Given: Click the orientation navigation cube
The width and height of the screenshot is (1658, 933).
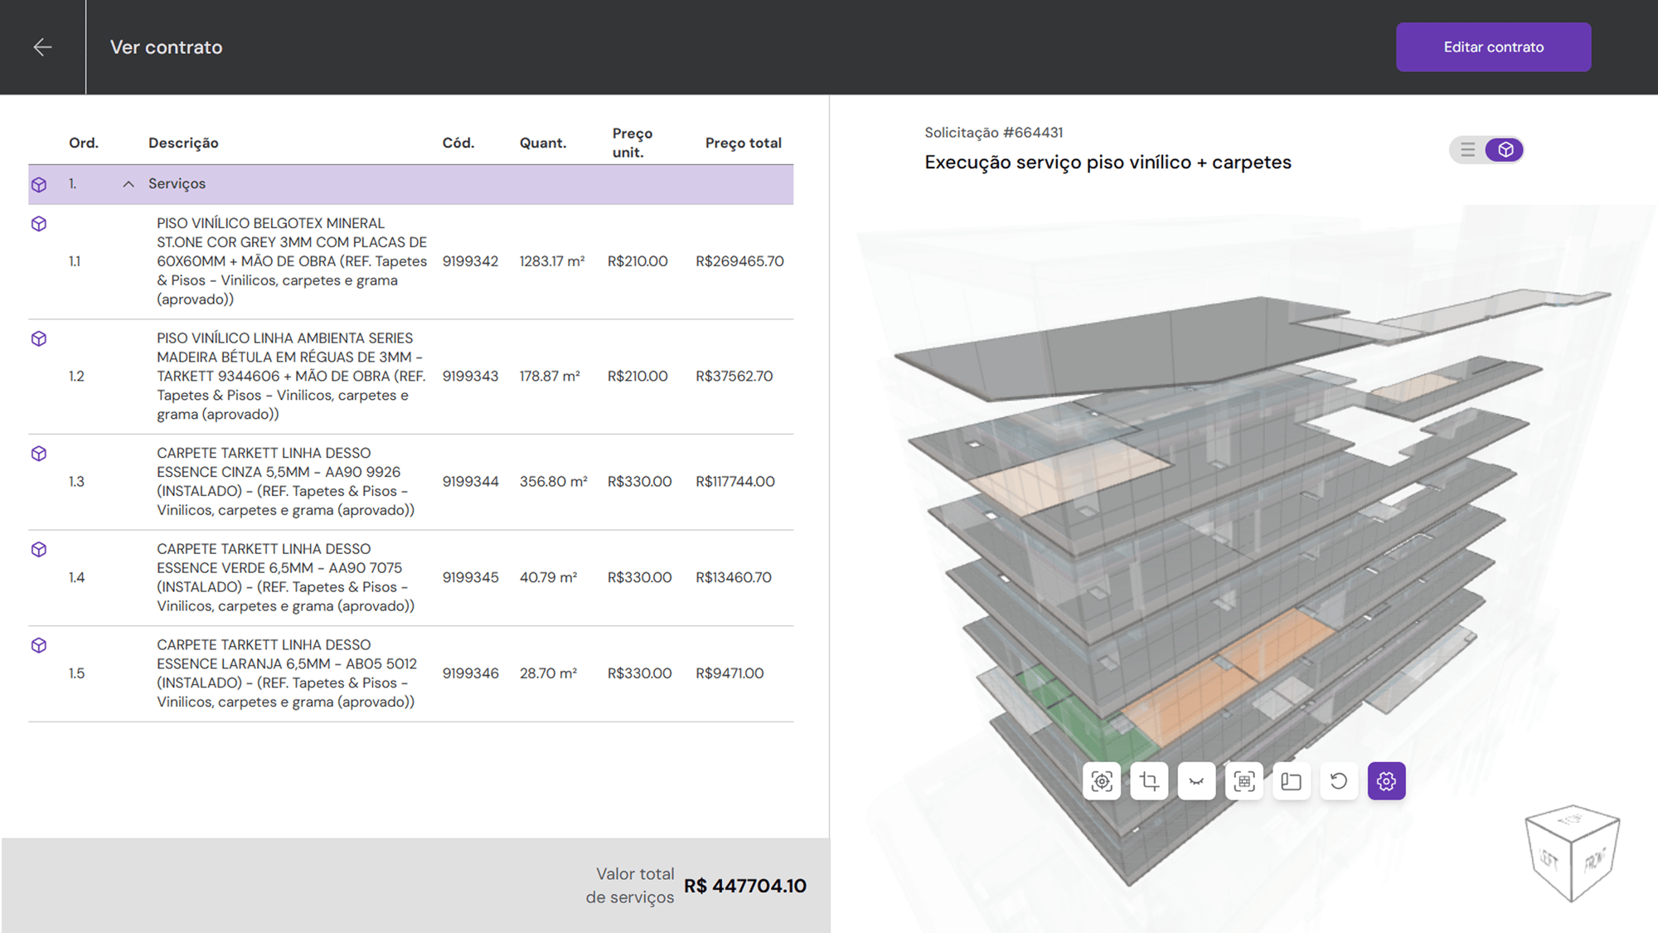Looking at the screenshot, I should [x=1572, y=853].
